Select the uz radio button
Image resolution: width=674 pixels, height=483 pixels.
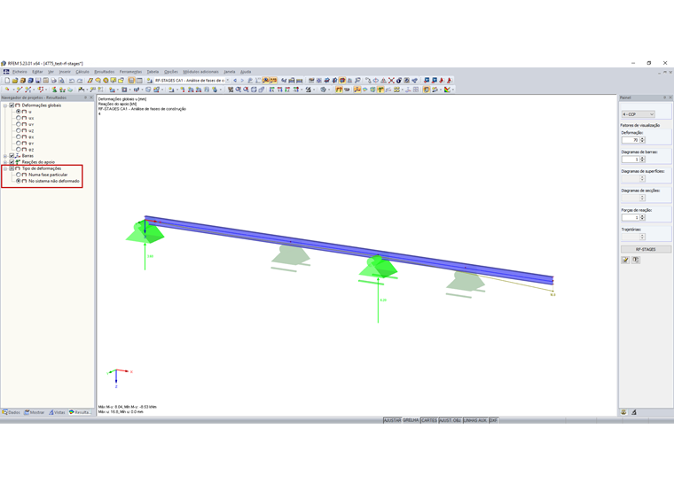tap(19, 130)
